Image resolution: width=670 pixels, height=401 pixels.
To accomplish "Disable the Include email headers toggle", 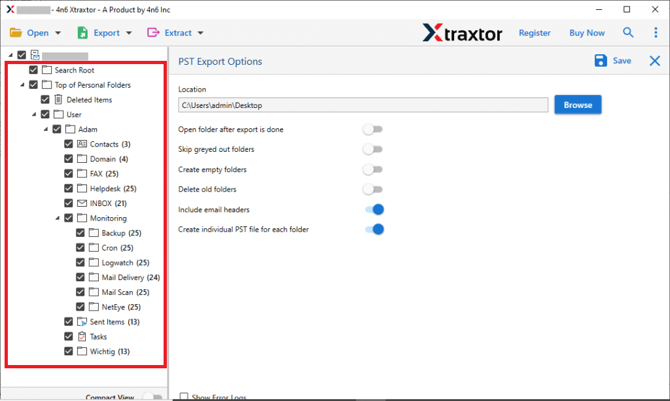I will click(x=373, y=209).
